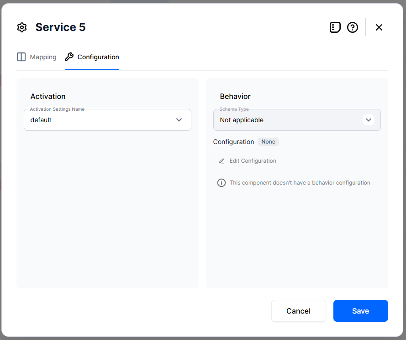Select the Configuration tab
Viewport: 406px width, 340px height.
click(92, 57)
